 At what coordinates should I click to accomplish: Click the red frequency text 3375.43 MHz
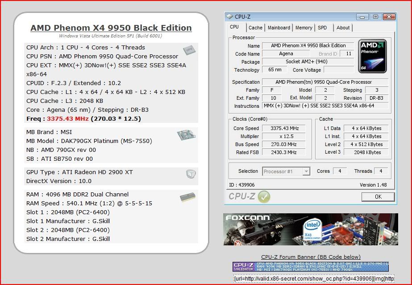click(x=68, y=119)
